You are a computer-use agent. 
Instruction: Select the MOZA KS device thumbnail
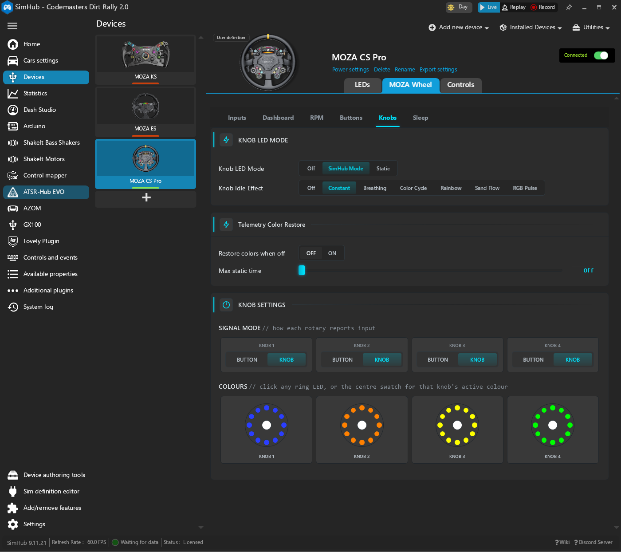point(145,60)
